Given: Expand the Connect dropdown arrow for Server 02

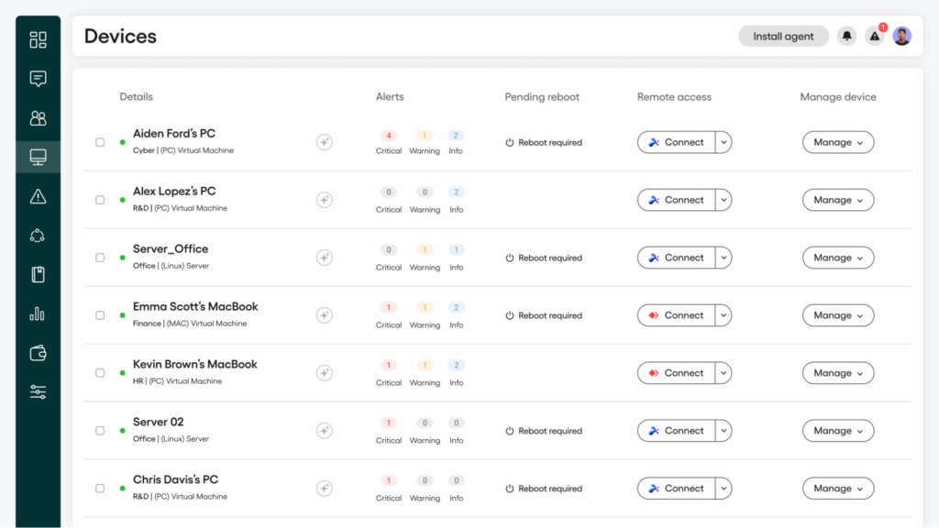Looking at the screenshot, I should click(724, 431).
